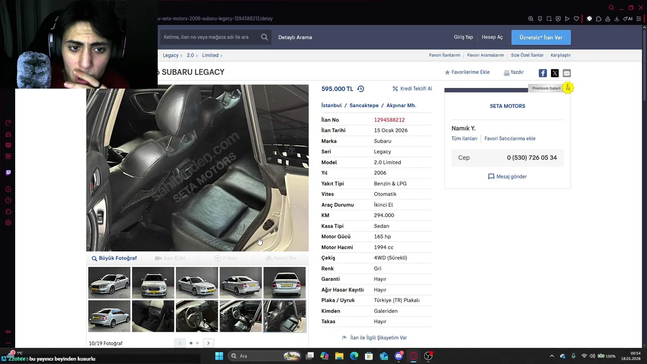
Task: Open the Büyük Fotoğraf tab
Action: (114, 258)
